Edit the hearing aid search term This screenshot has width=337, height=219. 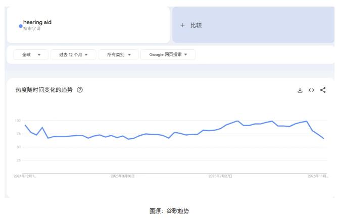(37, 22)
